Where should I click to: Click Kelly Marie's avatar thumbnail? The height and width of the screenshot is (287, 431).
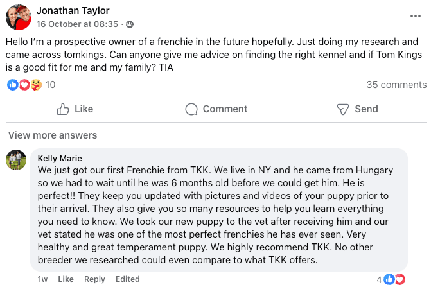16,161
